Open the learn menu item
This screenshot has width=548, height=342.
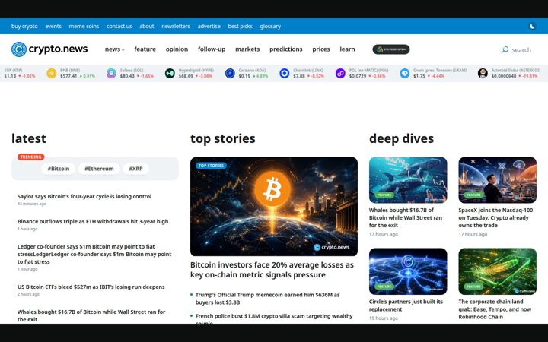pos(347,49)
